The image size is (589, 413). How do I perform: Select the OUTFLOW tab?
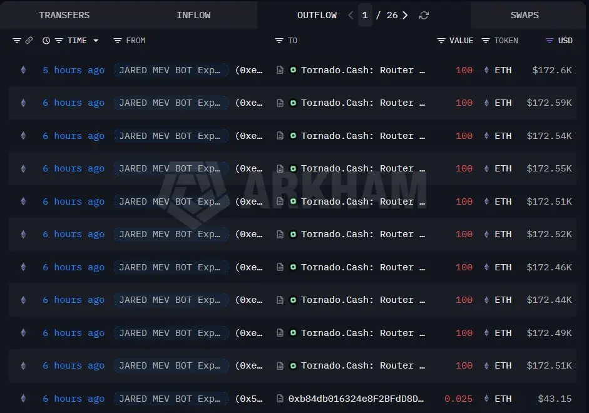[317, 15]
